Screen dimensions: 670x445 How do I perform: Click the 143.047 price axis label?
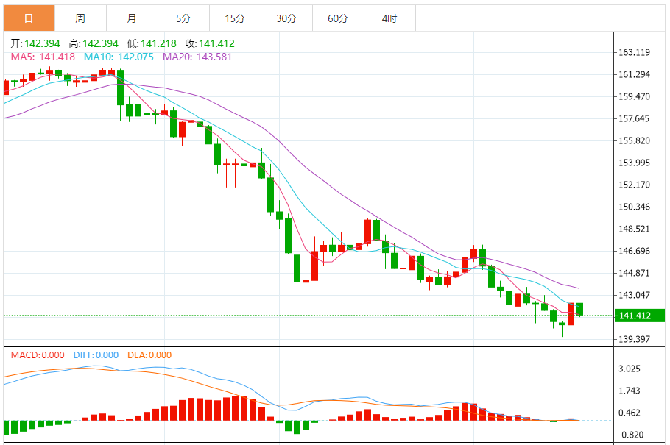click(x=634, y=295)
